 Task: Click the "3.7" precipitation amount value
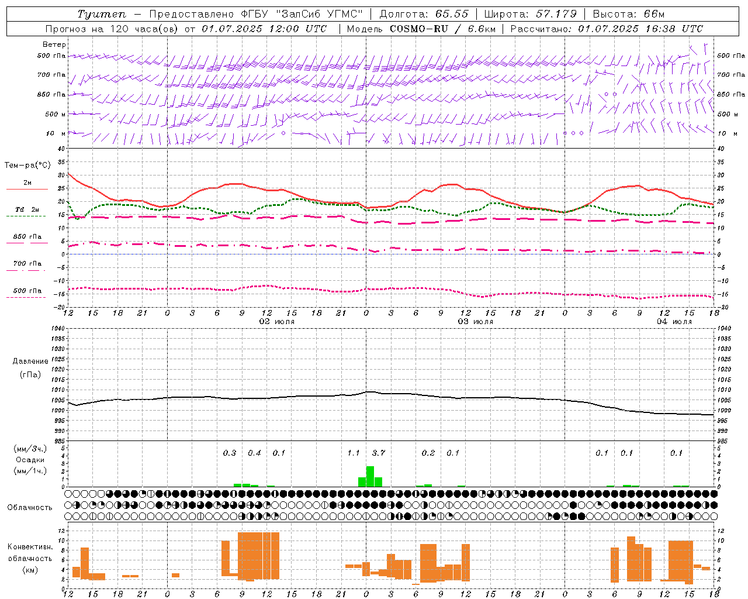coord(379,453)
